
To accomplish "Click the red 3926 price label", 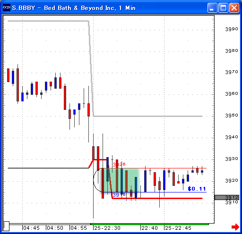I will pos(119,164).
